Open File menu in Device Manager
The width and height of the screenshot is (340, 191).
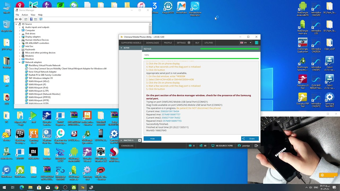point(17,15)
